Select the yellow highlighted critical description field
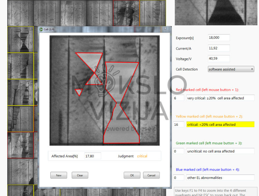The width and height of the screenshot is (259, 196). pos(220,125)
